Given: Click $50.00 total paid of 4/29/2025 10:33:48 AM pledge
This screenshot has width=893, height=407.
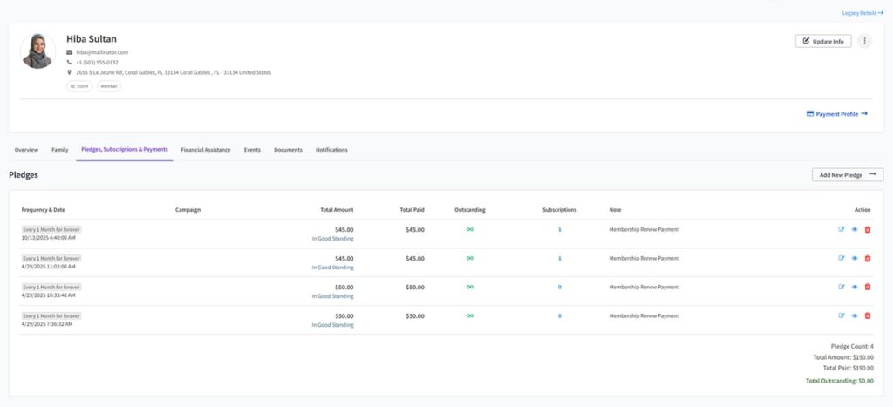Looking at the screenshot, I should point(415,287).
